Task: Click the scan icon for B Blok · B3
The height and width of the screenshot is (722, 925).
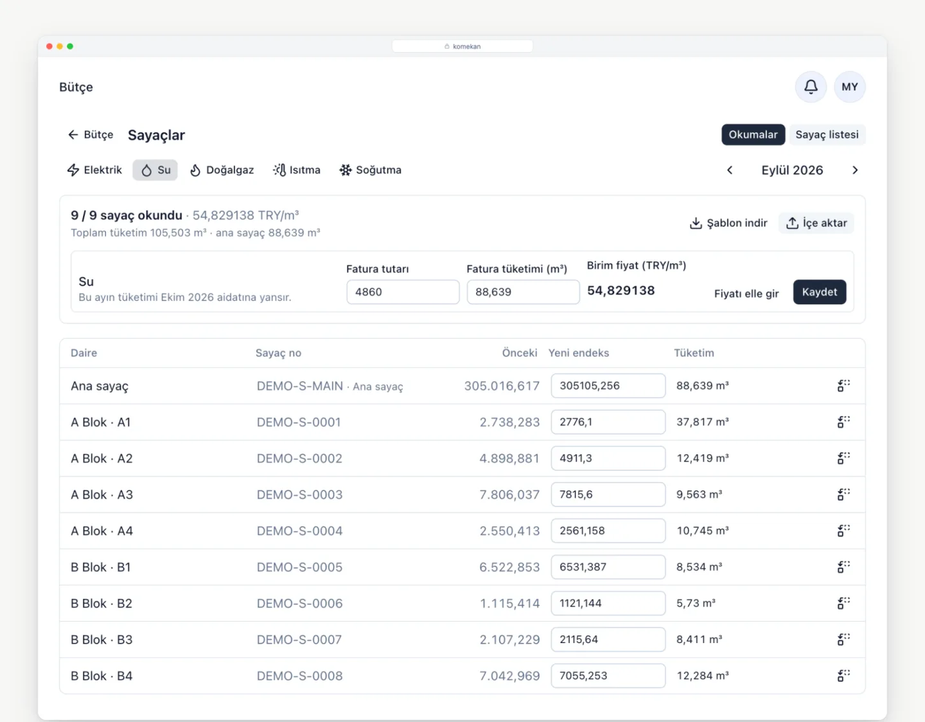Action: point(843,639)
